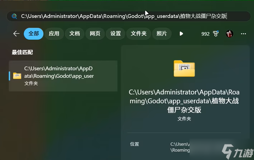This screenshot has height=160, width=254.
Task: Open the best match folder result
Action: click(x=63, y=76)
